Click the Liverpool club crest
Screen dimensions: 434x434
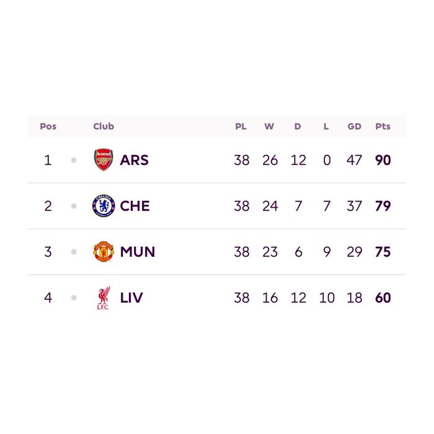[x=104, y=298]
